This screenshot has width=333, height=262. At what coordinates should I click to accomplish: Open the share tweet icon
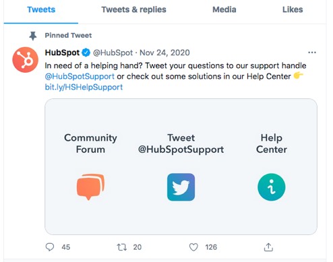[x=268, y=247]
